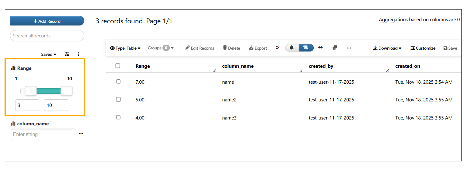The height and width of the screenshot is (185, 471).
Task: Open the Type: Table view dropdown
Action: click(x=125, y=48)
